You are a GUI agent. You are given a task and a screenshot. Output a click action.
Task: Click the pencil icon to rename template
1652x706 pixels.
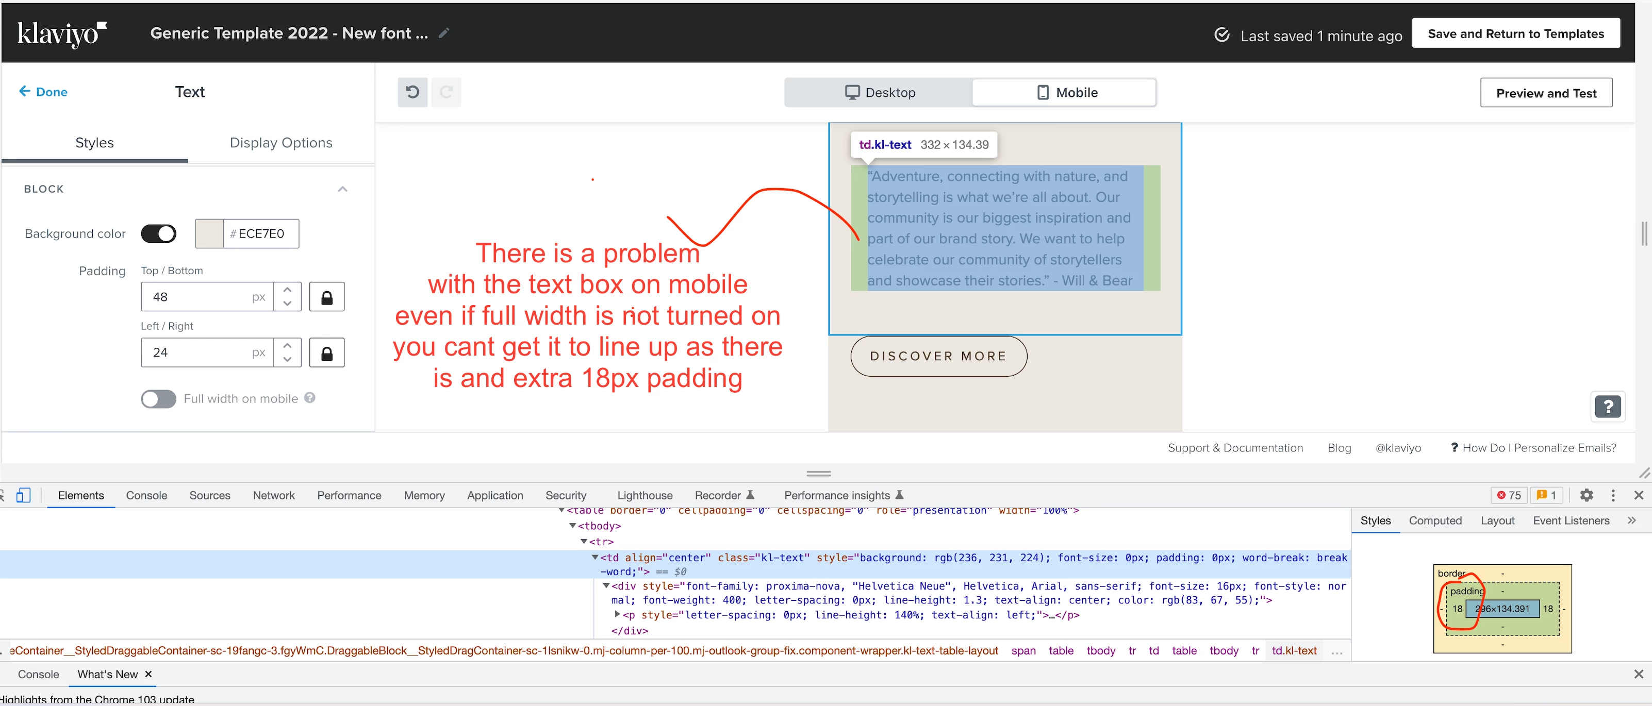point(444,33)
